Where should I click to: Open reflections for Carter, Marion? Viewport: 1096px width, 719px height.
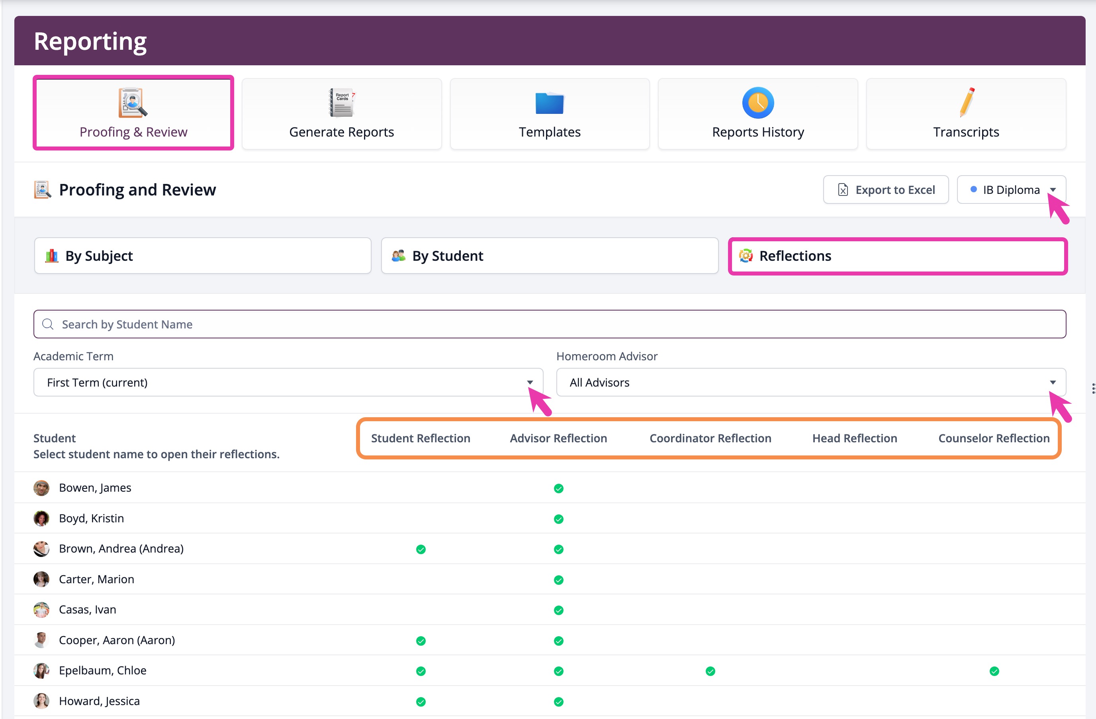[x=96, y=579]
